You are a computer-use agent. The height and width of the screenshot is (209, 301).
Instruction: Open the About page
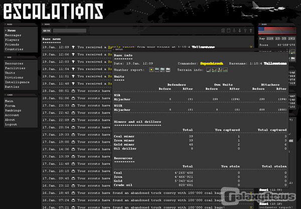(10, 119)
